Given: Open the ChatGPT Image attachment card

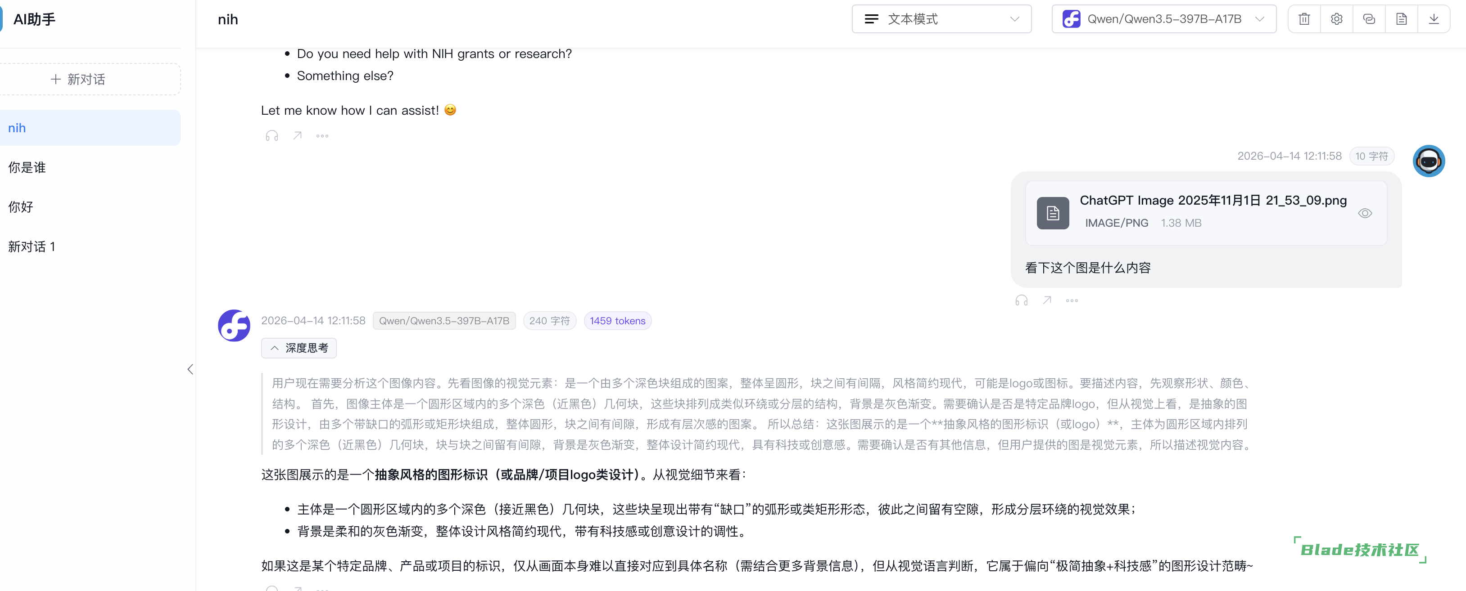Looking at the screenshot, I should pyautogui.click(x=1206, y=213).
